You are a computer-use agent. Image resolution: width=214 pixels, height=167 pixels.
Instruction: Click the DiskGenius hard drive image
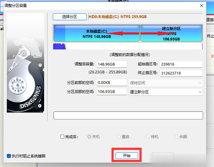point(25,63)
